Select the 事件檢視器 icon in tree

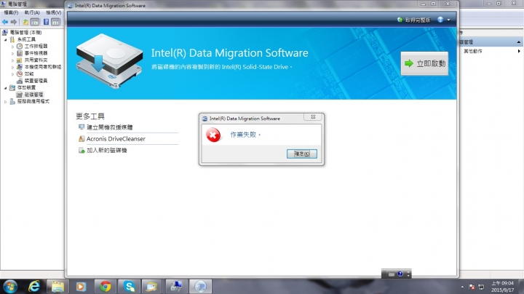point(20,53)
